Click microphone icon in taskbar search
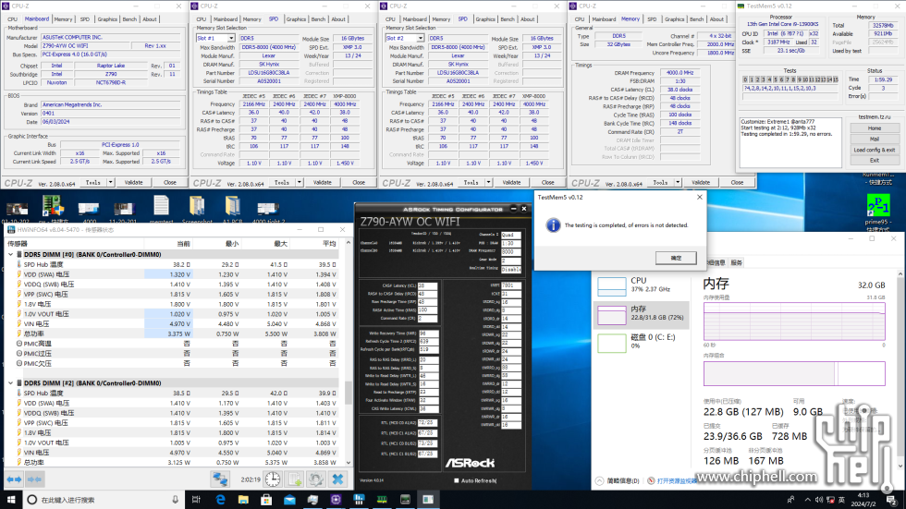 (175, 500)
